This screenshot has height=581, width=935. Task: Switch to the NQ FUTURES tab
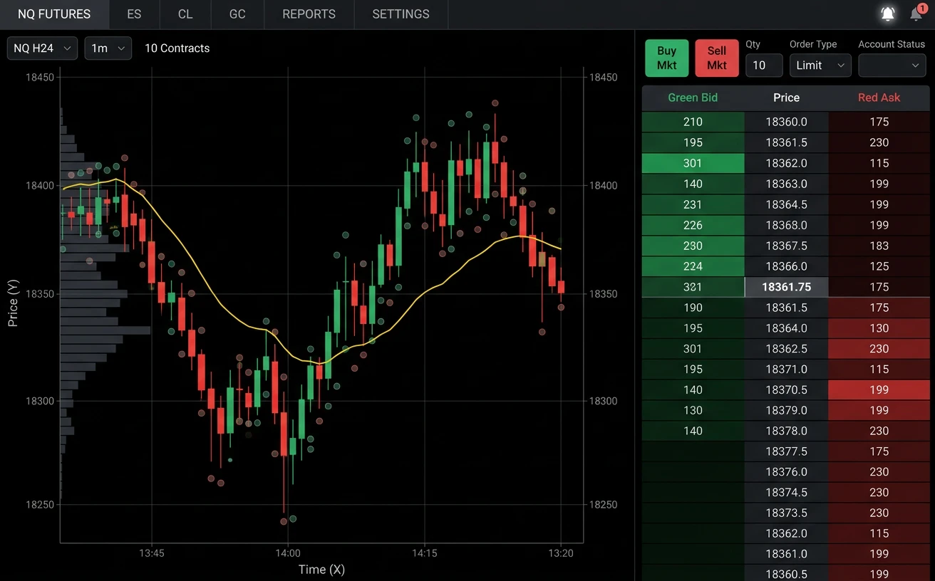pyautogui.click(x=54, y=14)
